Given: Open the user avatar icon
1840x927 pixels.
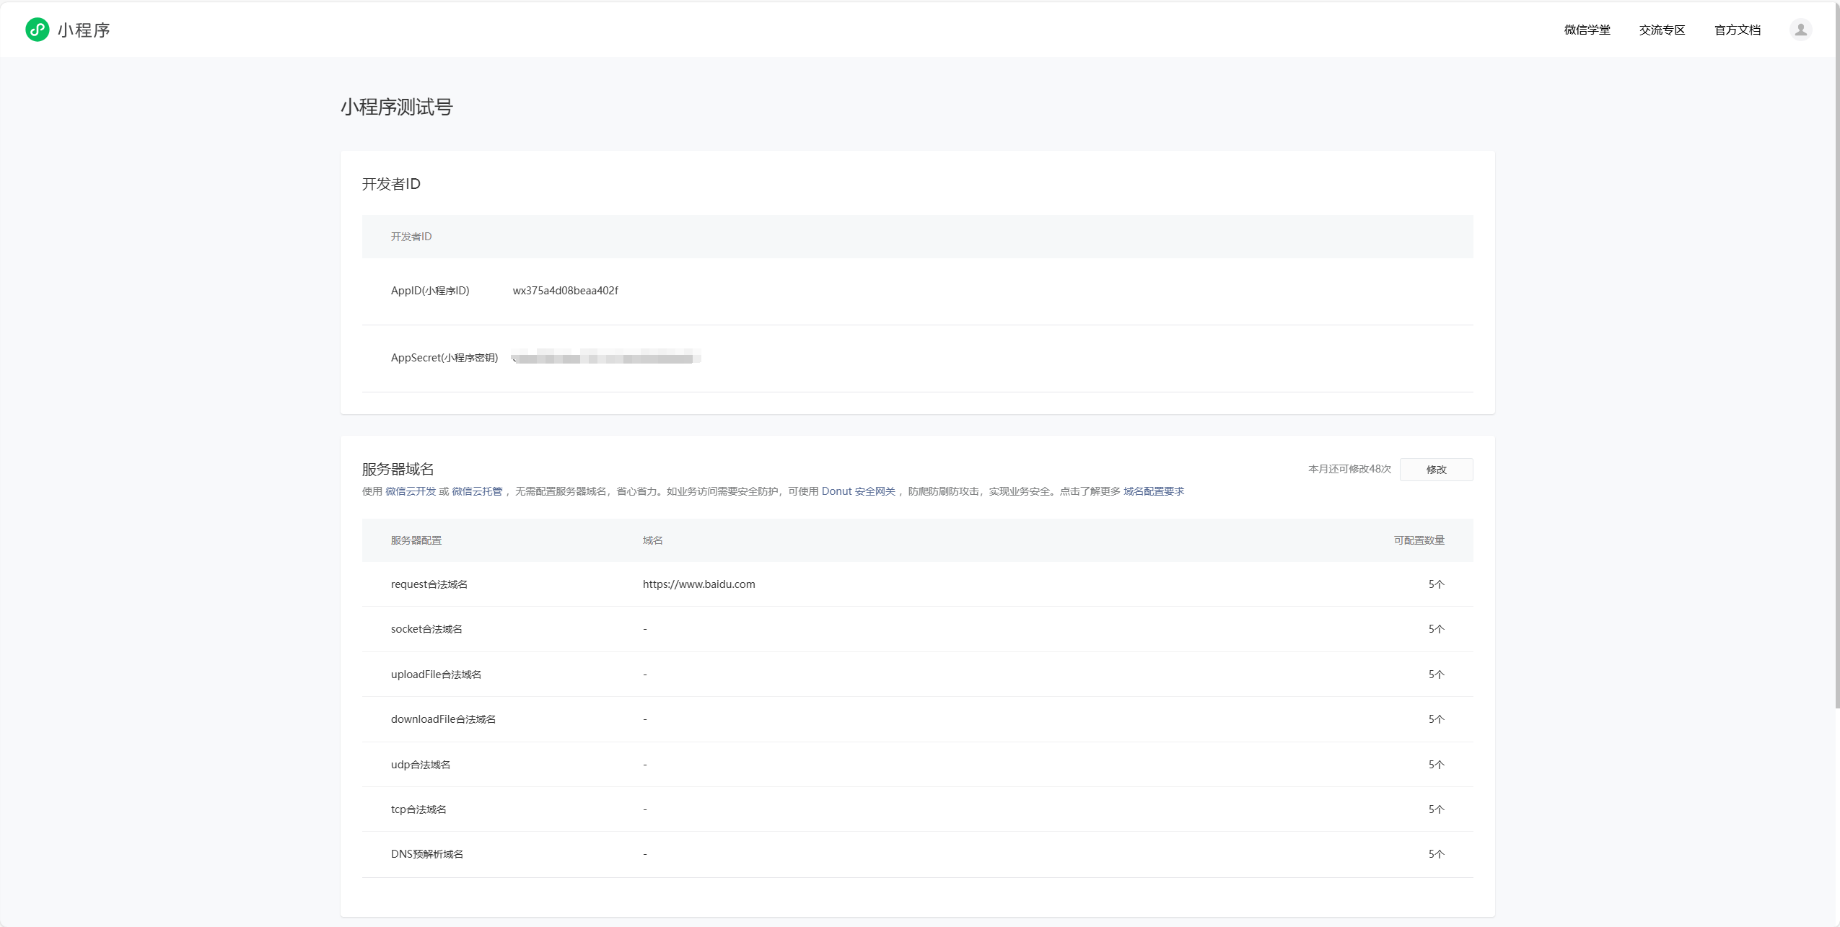Looking at the screenshot, I should point(1800,30).
